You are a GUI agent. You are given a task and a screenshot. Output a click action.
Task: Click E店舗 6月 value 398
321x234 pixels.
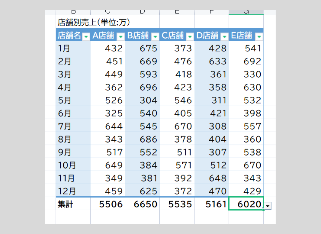[246, 113]
